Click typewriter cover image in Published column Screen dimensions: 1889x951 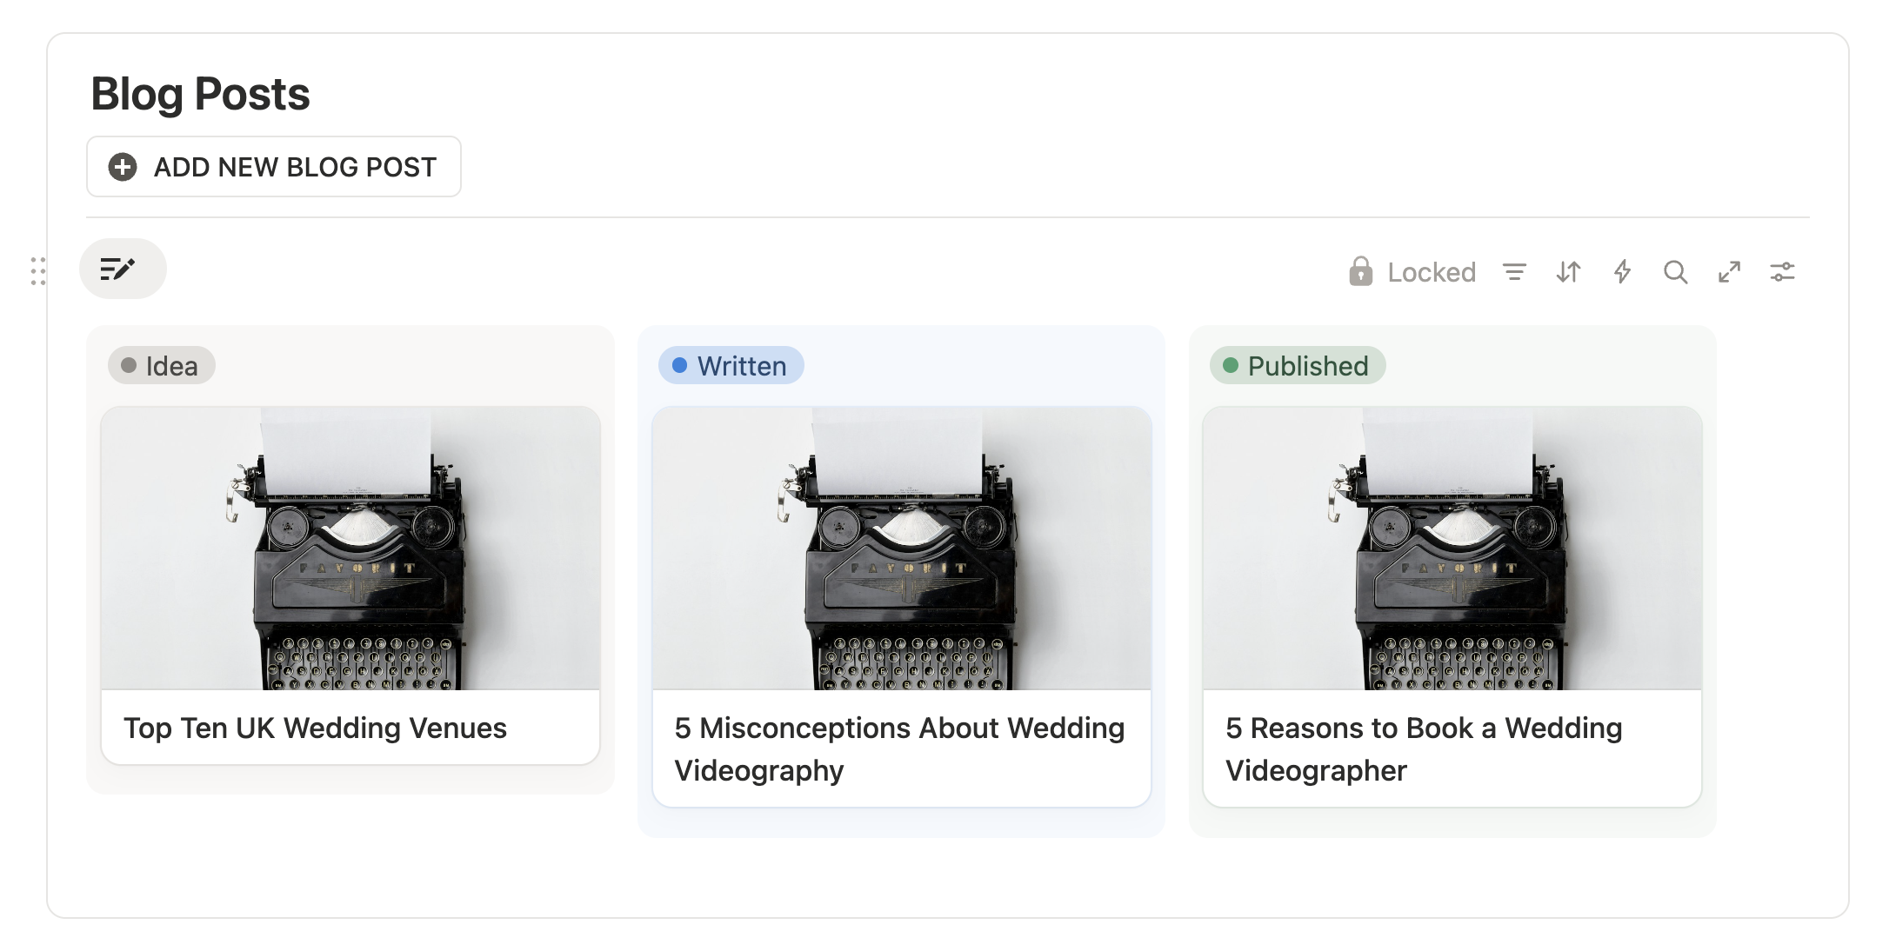click(1452, 549)
